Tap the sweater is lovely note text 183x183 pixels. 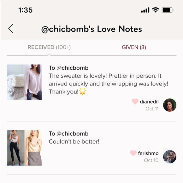(109, 84)
